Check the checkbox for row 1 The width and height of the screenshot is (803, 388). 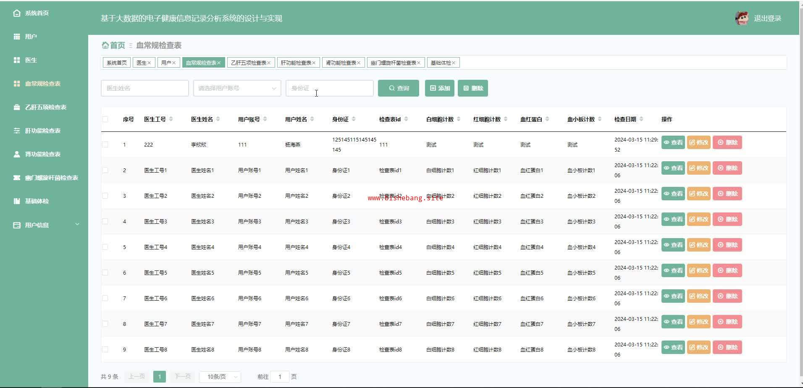click(x=105, y=144)
